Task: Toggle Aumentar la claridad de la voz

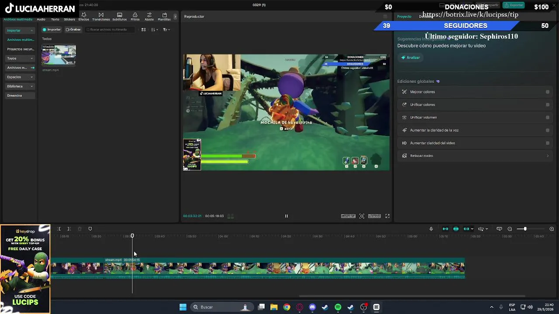Action: (x=548, y=130)
